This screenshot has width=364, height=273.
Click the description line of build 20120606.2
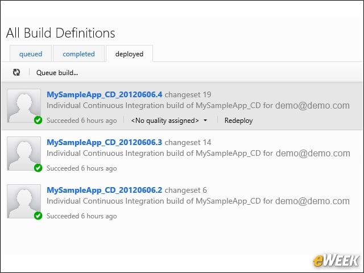(x=198, y=201)
